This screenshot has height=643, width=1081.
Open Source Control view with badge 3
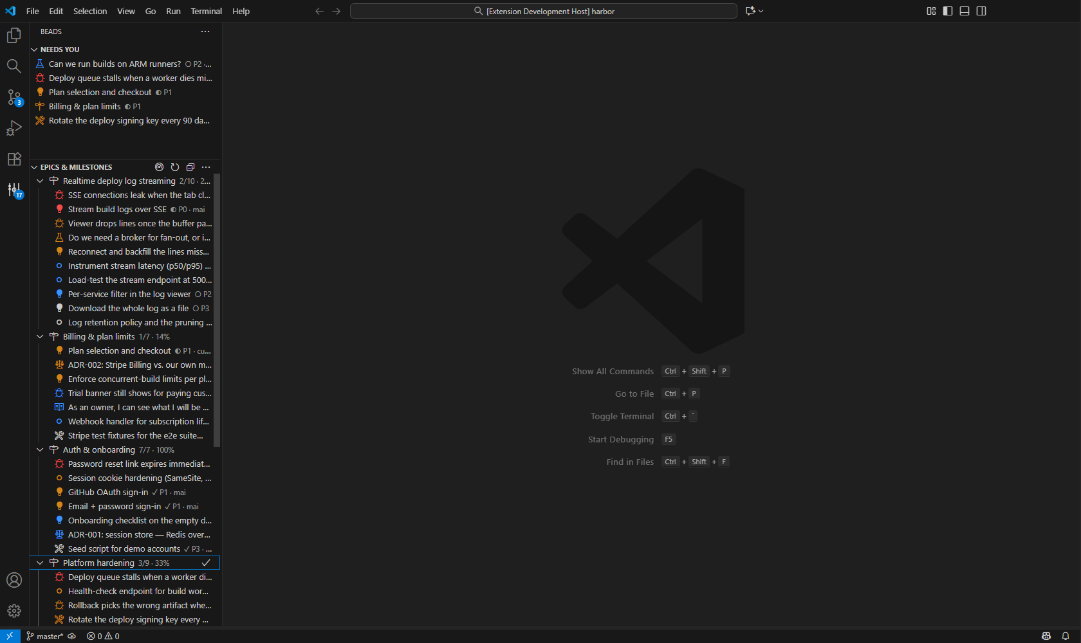click(x=14, y=97)
